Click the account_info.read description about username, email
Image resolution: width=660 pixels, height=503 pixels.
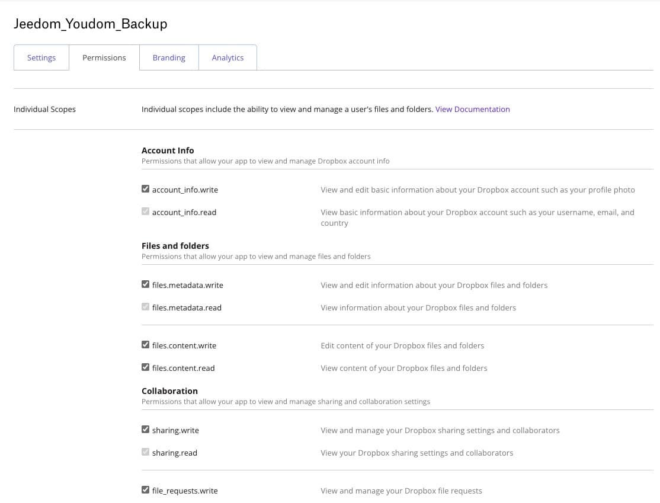click(x=478, y=217)
